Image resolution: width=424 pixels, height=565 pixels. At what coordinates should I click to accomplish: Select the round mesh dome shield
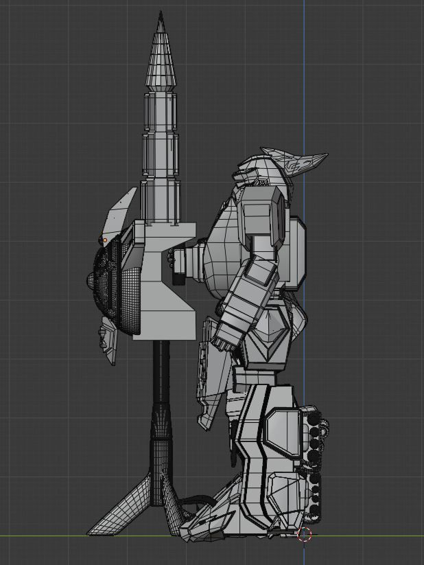[x=115, y=284]
